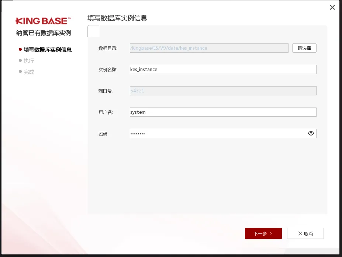Focus the 用户名 field containing system

tap(223, 112)
